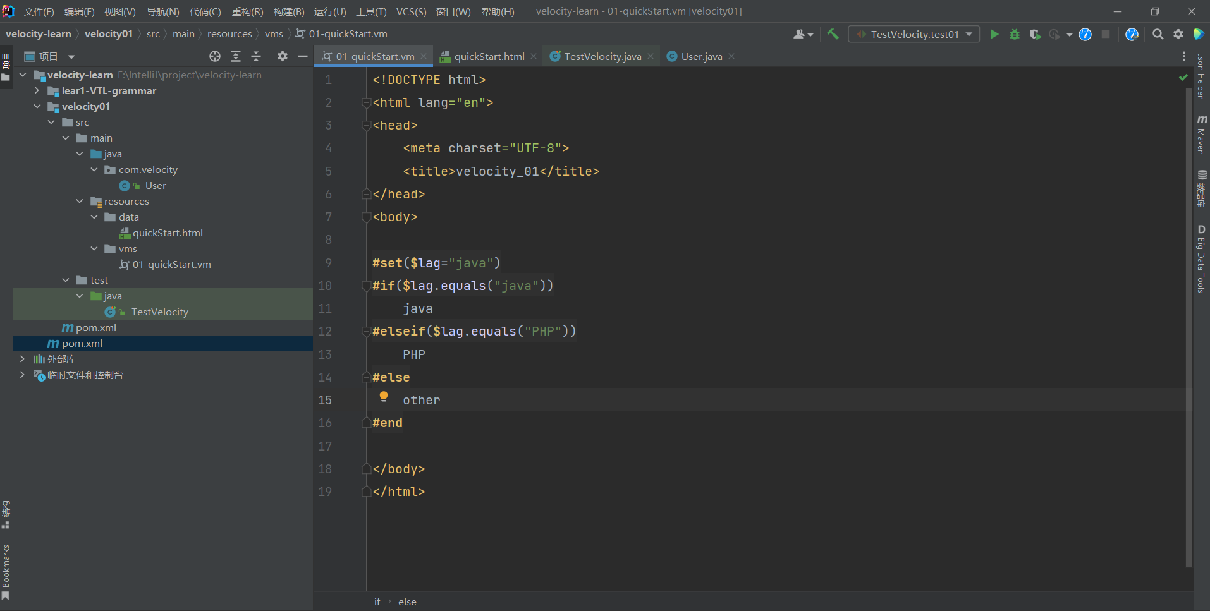Screen dimensions: 1210x611
Task: Expand lear1-VTL-grammar module
Action: [x=37, y=90]
